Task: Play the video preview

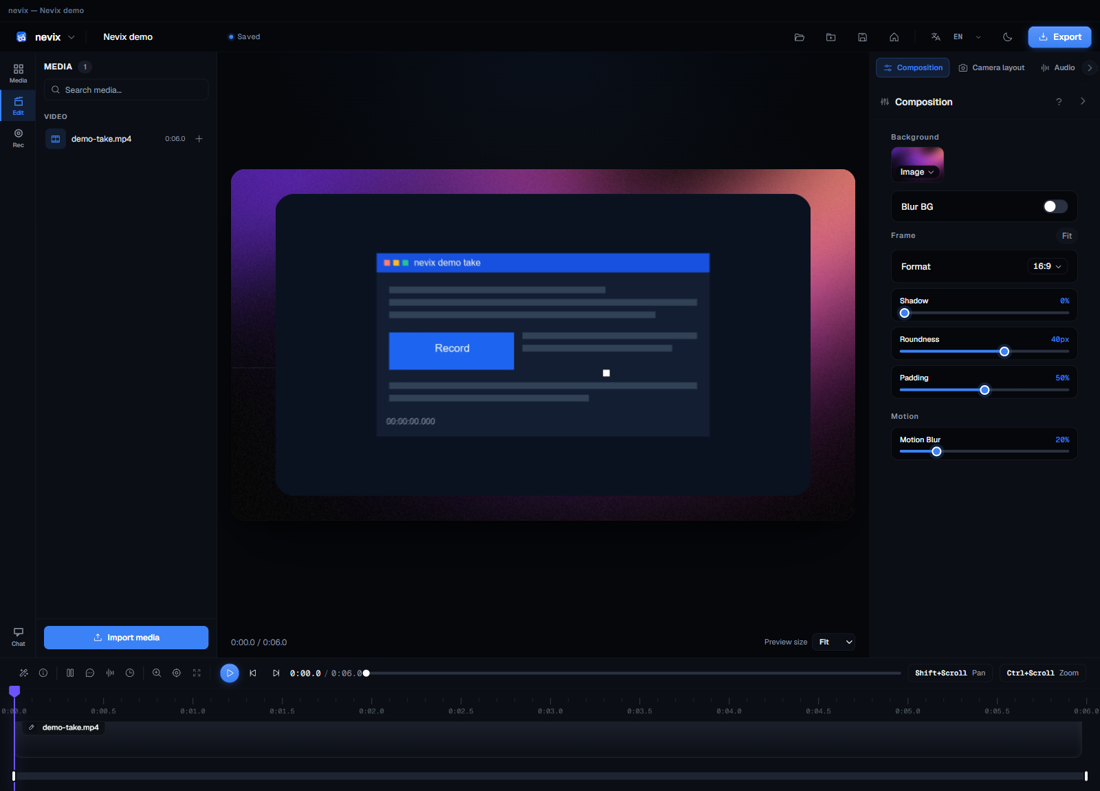Action: pyautogui.click(x=230, y=673)
